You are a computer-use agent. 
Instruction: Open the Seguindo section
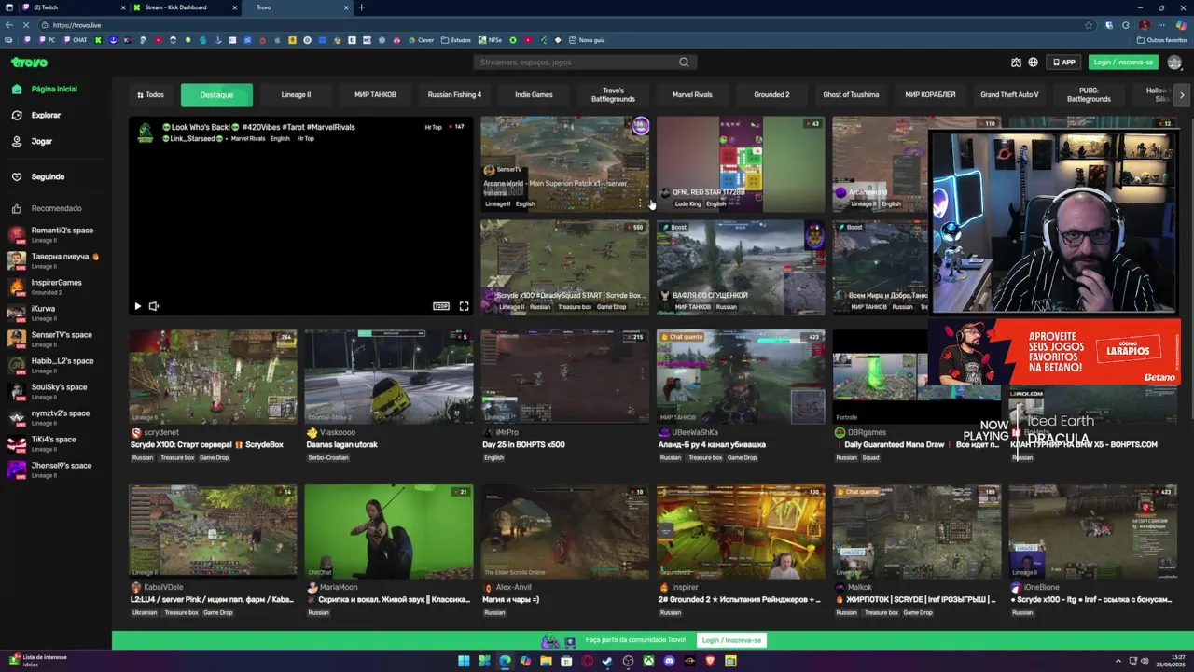[48, 176]
